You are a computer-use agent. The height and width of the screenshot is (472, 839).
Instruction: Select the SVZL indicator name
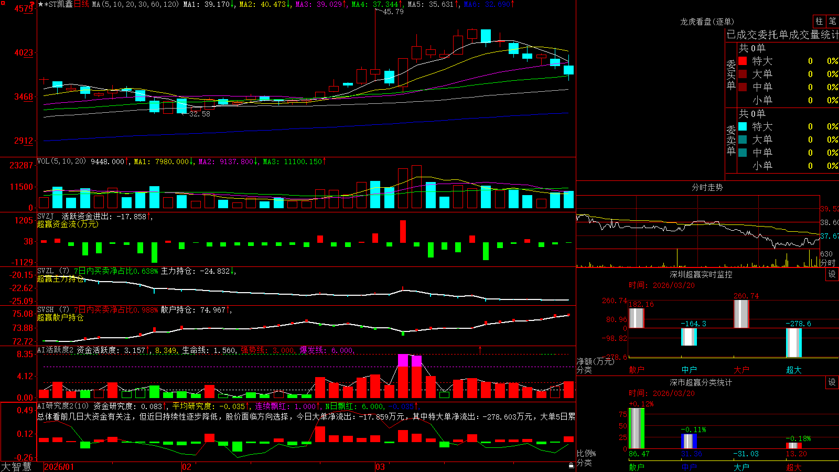pos(46,271)
